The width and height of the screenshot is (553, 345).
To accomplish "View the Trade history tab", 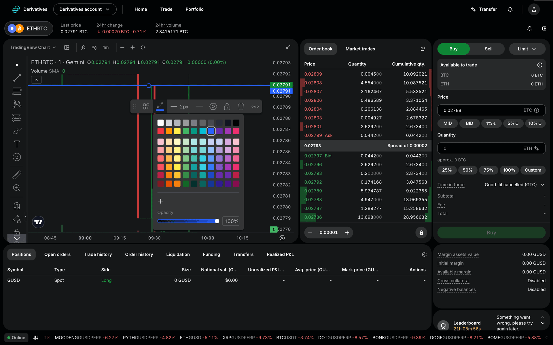I will [98, 254].
